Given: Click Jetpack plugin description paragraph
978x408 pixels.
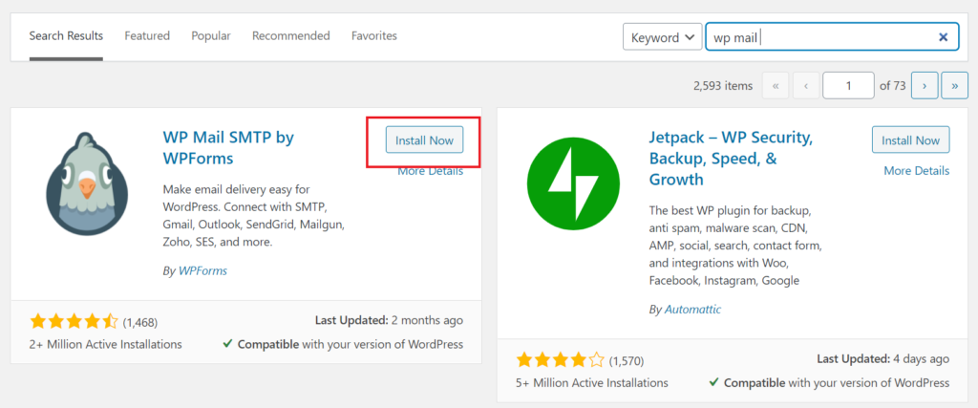Looking at the screenshot, I should (735, 245).
